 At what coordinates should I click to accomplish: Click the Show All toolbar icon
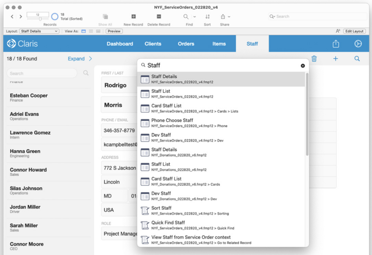point(105,17)
